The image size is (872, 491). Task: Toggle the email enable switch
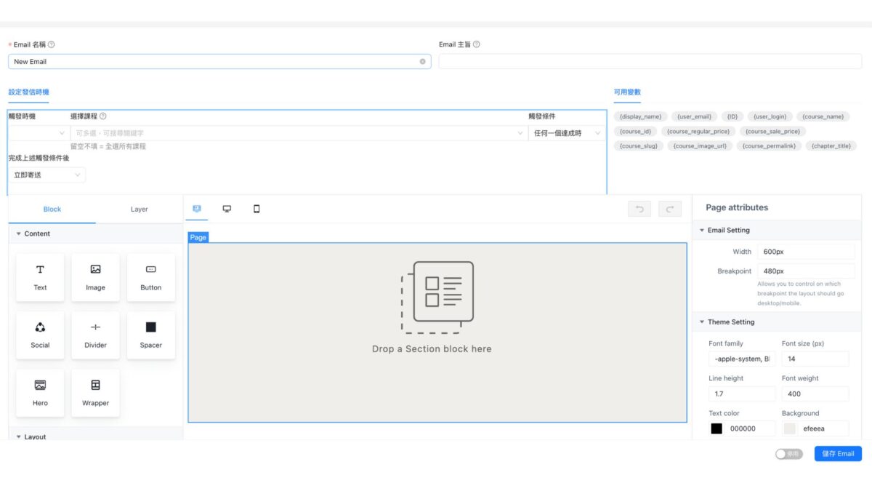pyautogui.click(x=788, y=454)
